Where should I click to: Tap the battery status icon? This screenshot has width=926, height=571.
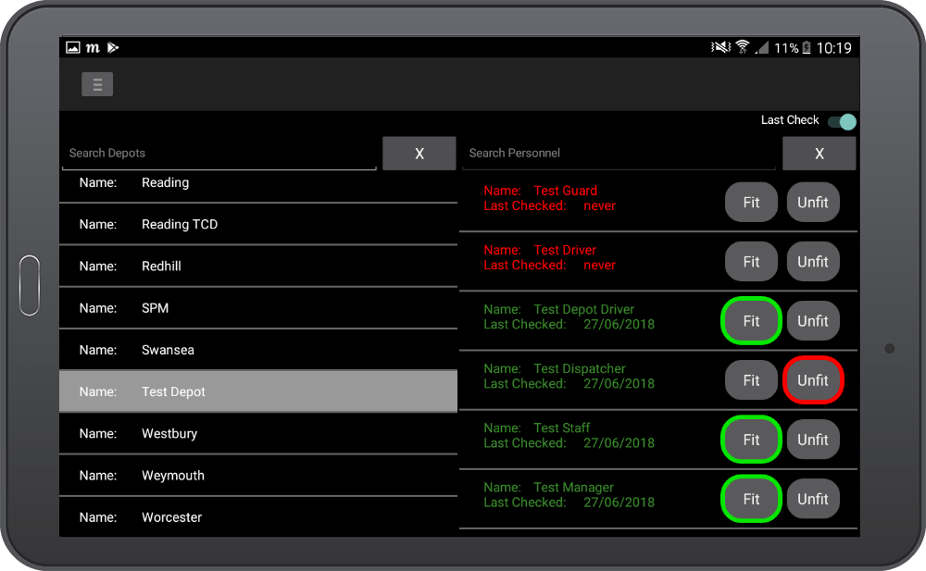[x=806, y=48]
